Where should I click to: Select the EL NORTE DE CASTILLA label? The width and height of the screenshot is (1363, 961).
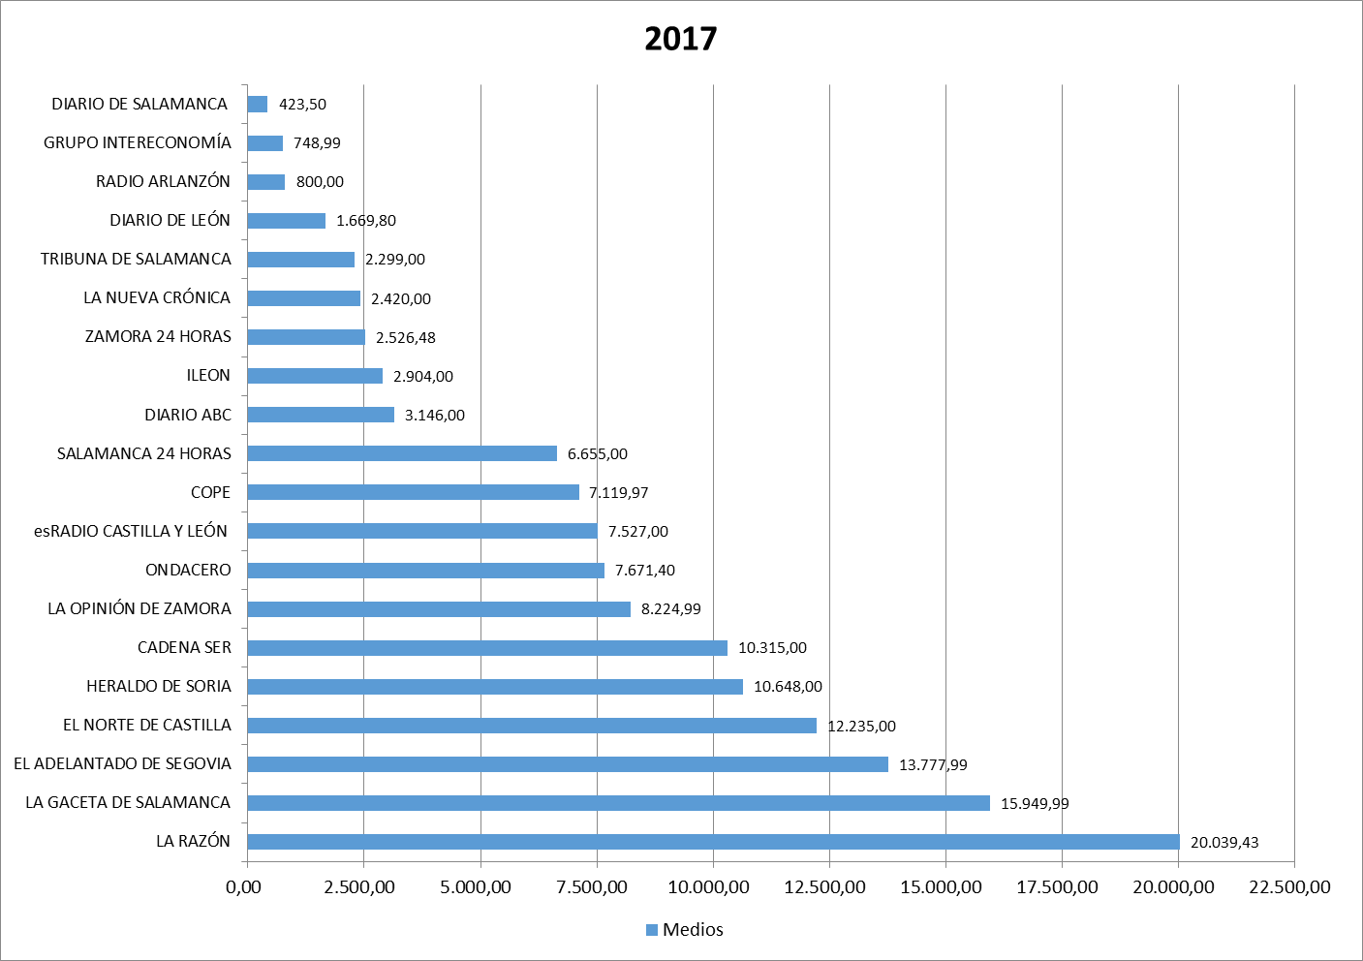point(147,725)
